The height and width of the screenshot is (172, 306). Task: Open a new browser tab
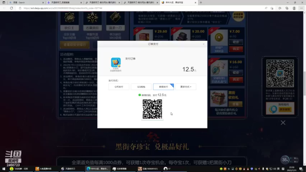click(201, 3)
